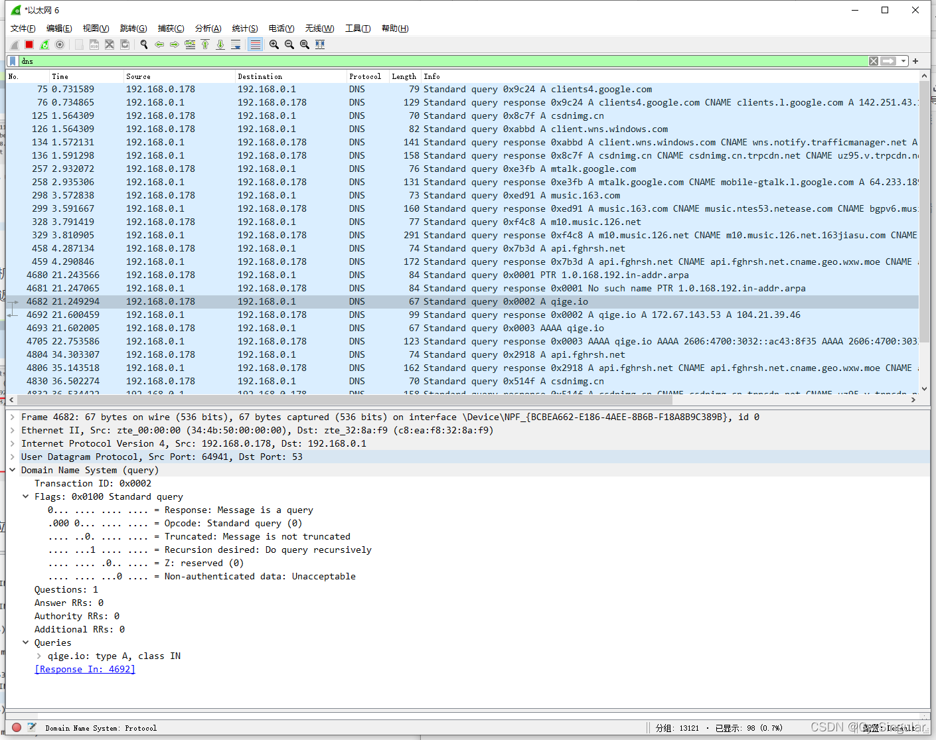The width and height of the screenshot is (936, 740).
Task: Click the resize columns to fit icon
Action: [320, 44]
